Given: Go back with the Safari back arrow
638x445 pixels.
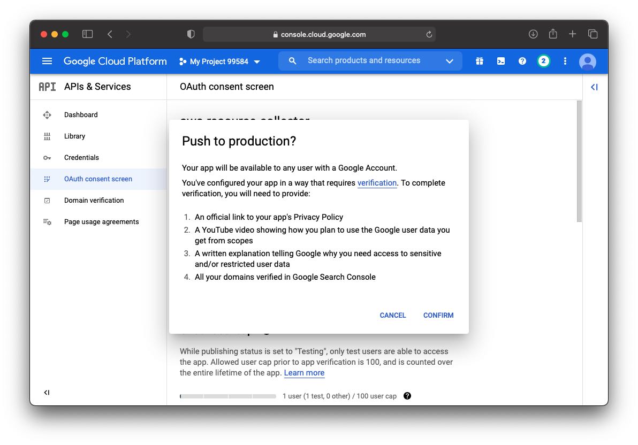Looking at the screenshot, I should [110, 34].
